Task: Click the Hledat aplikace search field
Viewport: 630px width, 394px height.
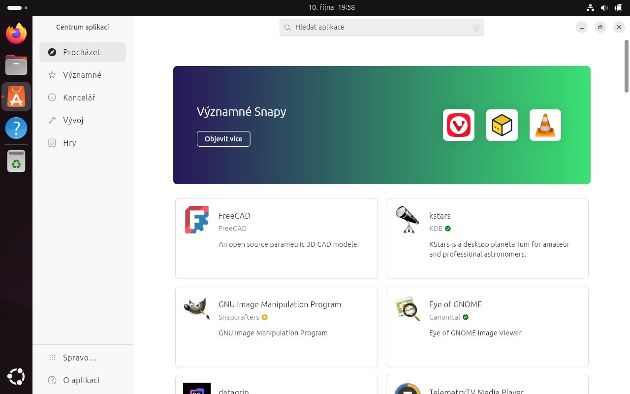Action: coord(382,28)
